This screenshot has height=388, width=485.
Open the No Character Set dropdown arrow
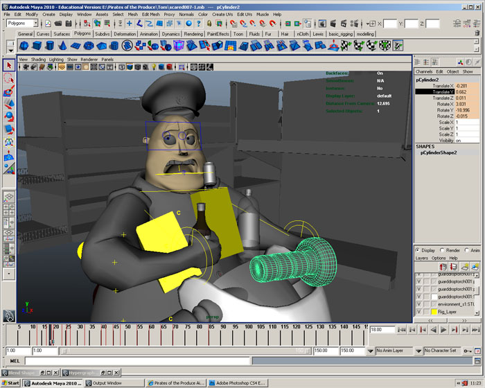tap(418, 351)
